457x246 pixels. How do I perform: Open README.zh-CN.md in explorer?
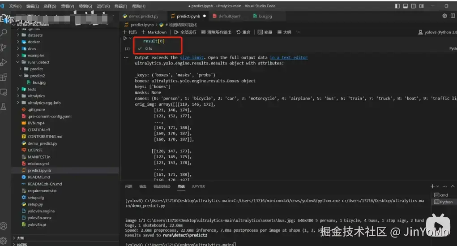pyautogui.click(x=45, y=184)
